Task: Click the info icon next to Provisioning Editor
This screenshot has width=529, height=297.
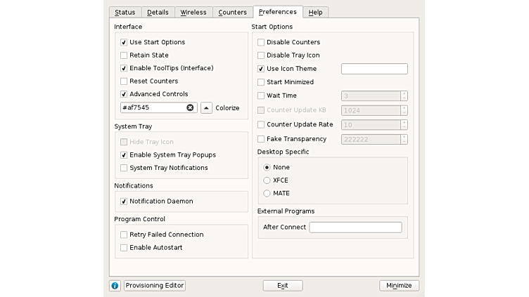Action: point(115,286)
